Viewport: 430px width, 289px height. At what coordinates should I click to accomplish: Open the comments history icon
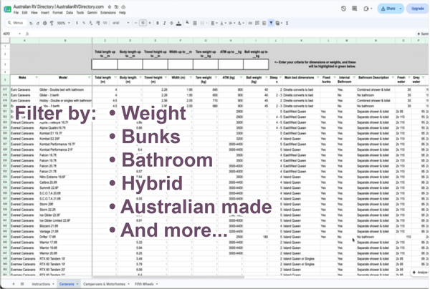354,9
